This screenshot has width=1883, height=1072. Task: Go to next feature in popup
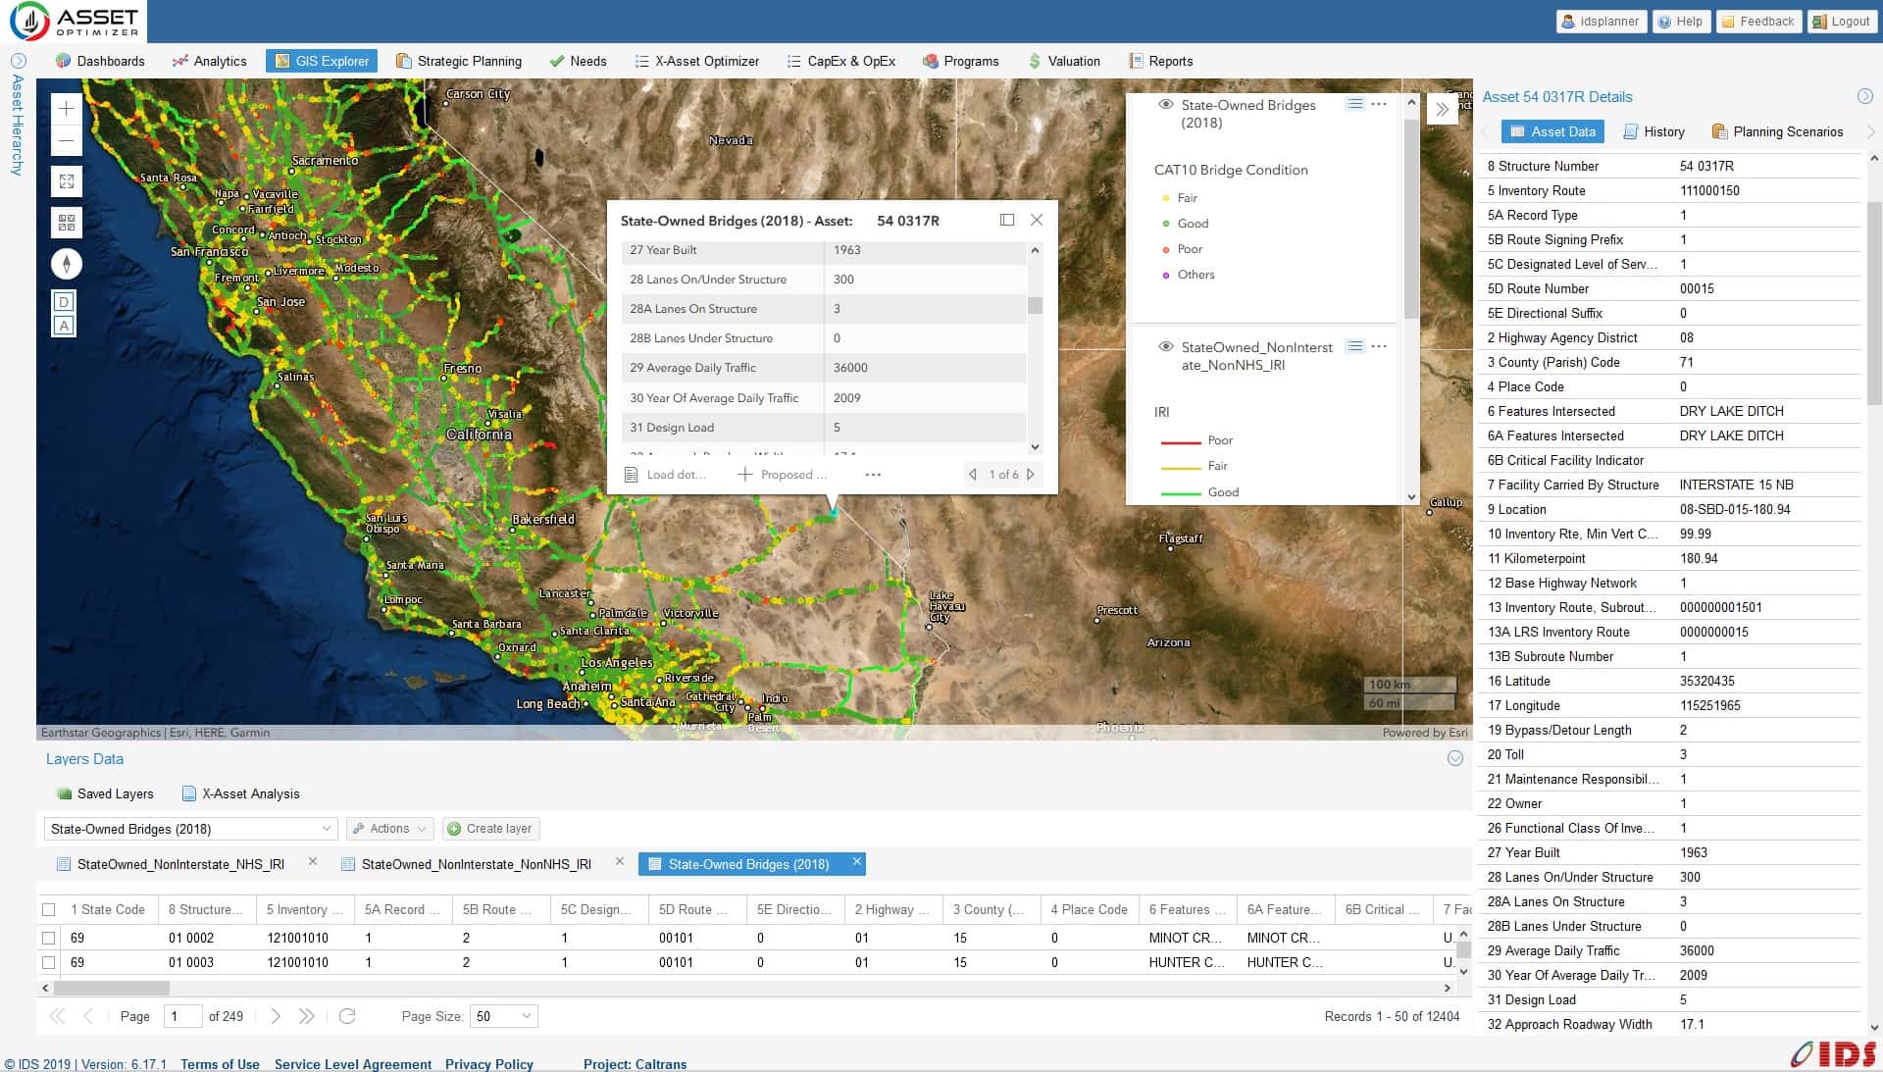click(x=1031, y=475)
